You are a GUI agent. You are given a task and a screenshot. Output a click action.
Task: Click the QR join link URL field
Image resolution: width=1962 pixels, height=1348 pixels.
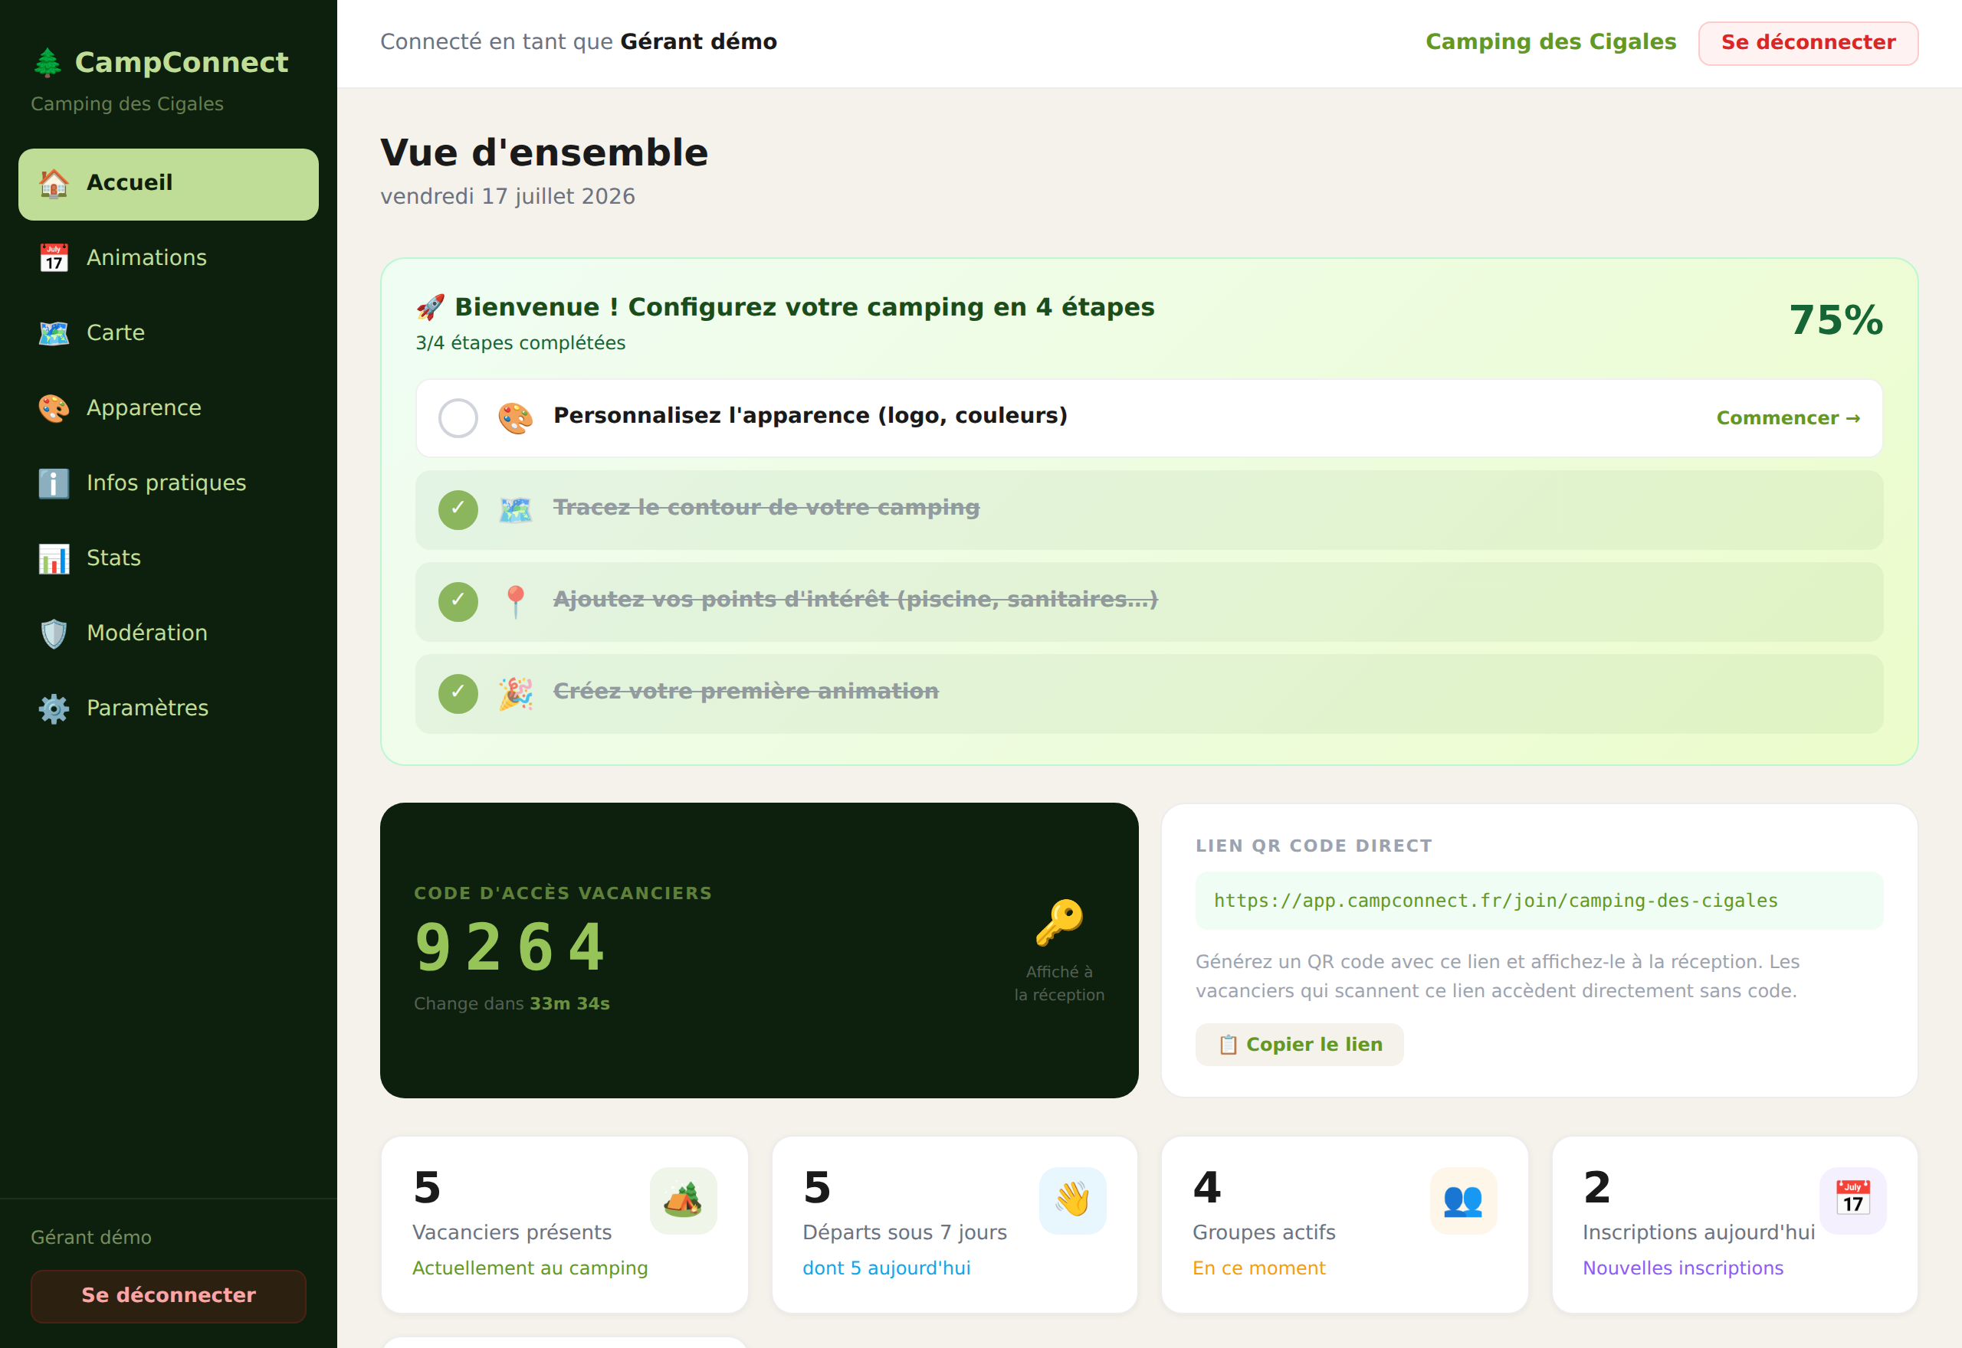(1539, 901)
